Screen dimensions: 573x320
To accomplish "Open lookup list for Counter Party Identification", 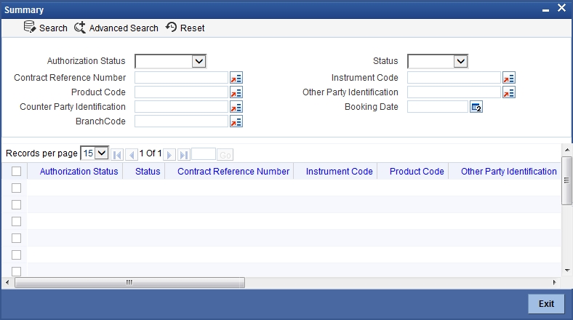I will (x=236, y=107).
